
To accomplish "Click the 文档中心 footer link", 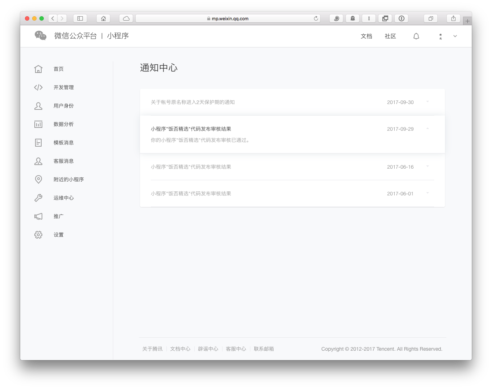I will point(180,349).
